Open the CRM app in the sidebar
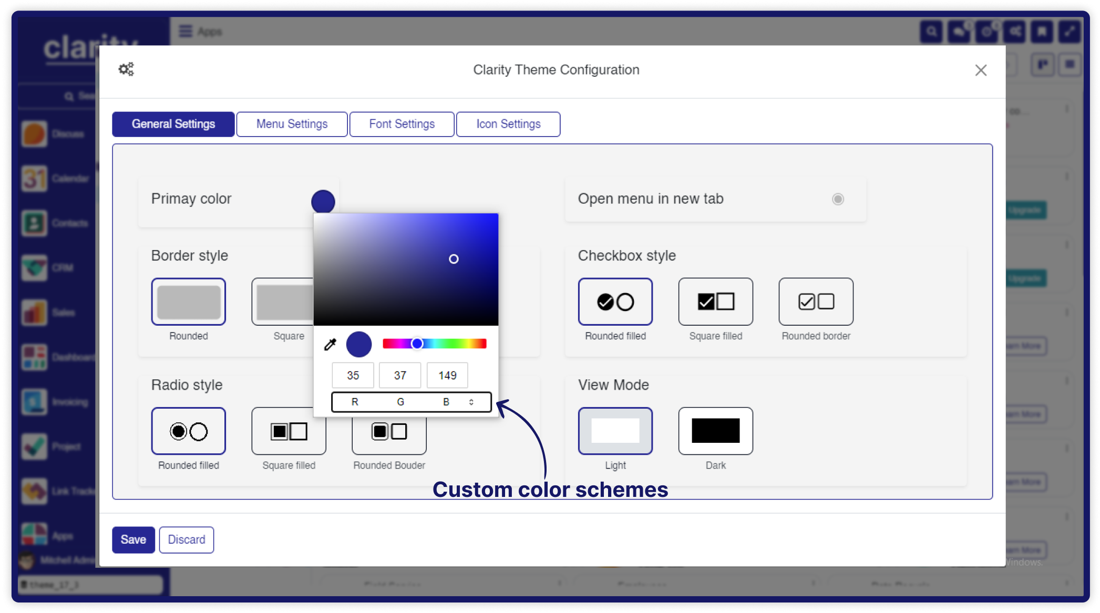 pos(35,268)
